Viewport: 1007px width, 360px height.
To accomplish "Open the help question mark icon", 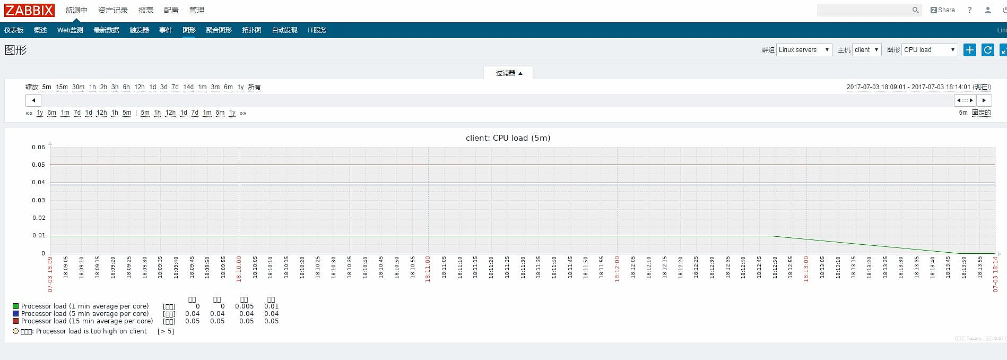I will pyautogui.click(x=969, y=10).
